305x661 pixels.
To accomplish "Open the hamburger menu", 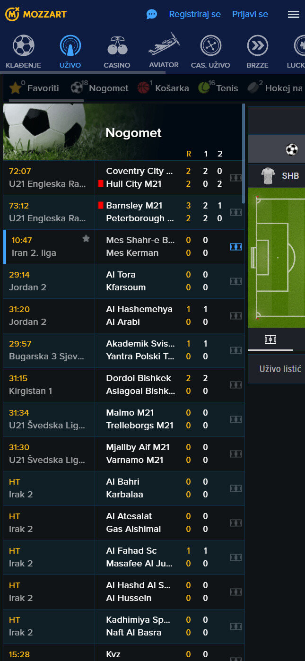I will (293, 14).
